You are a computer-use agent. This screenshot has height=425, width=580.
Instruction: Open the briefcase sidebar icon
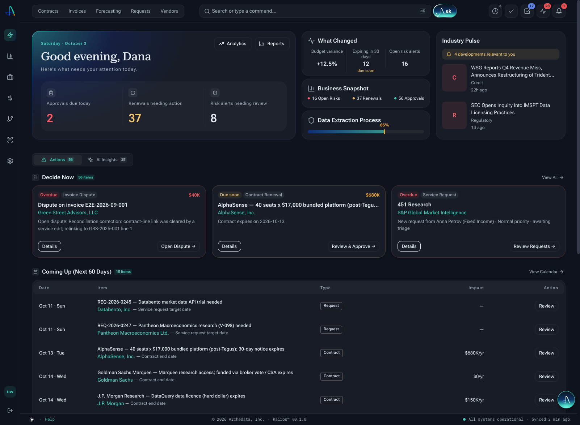[10, 77]
